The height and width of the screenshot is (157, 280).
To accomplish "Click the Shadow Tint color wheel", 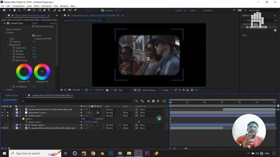I will (24, 72).
